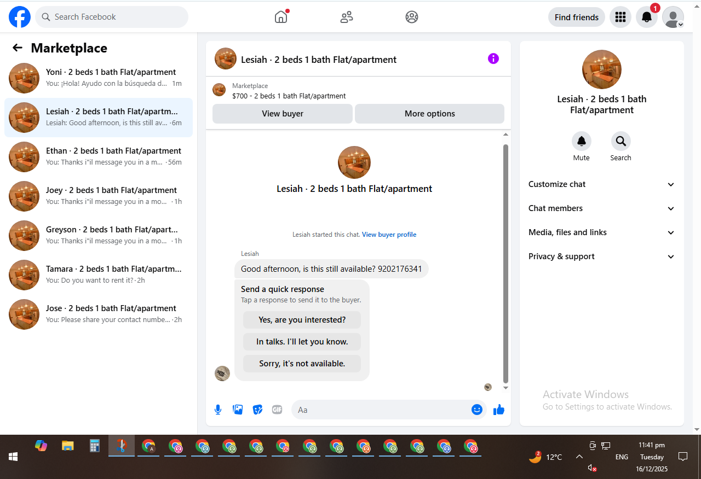Expand Media, files and links section
Image resolution: width=701 pixels, height=479 pixels.
[x=602, y=232]
